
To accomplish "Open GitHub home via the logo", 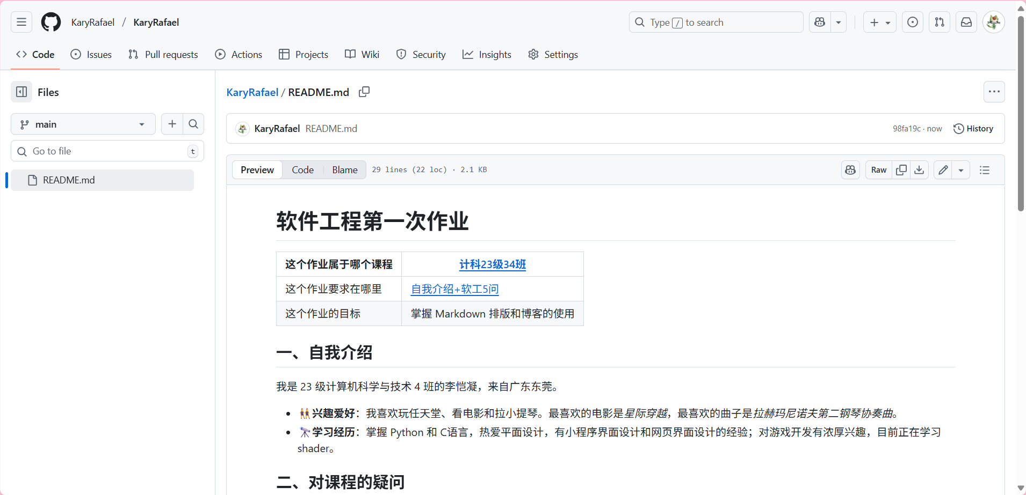I will click(x=50, y=22).
